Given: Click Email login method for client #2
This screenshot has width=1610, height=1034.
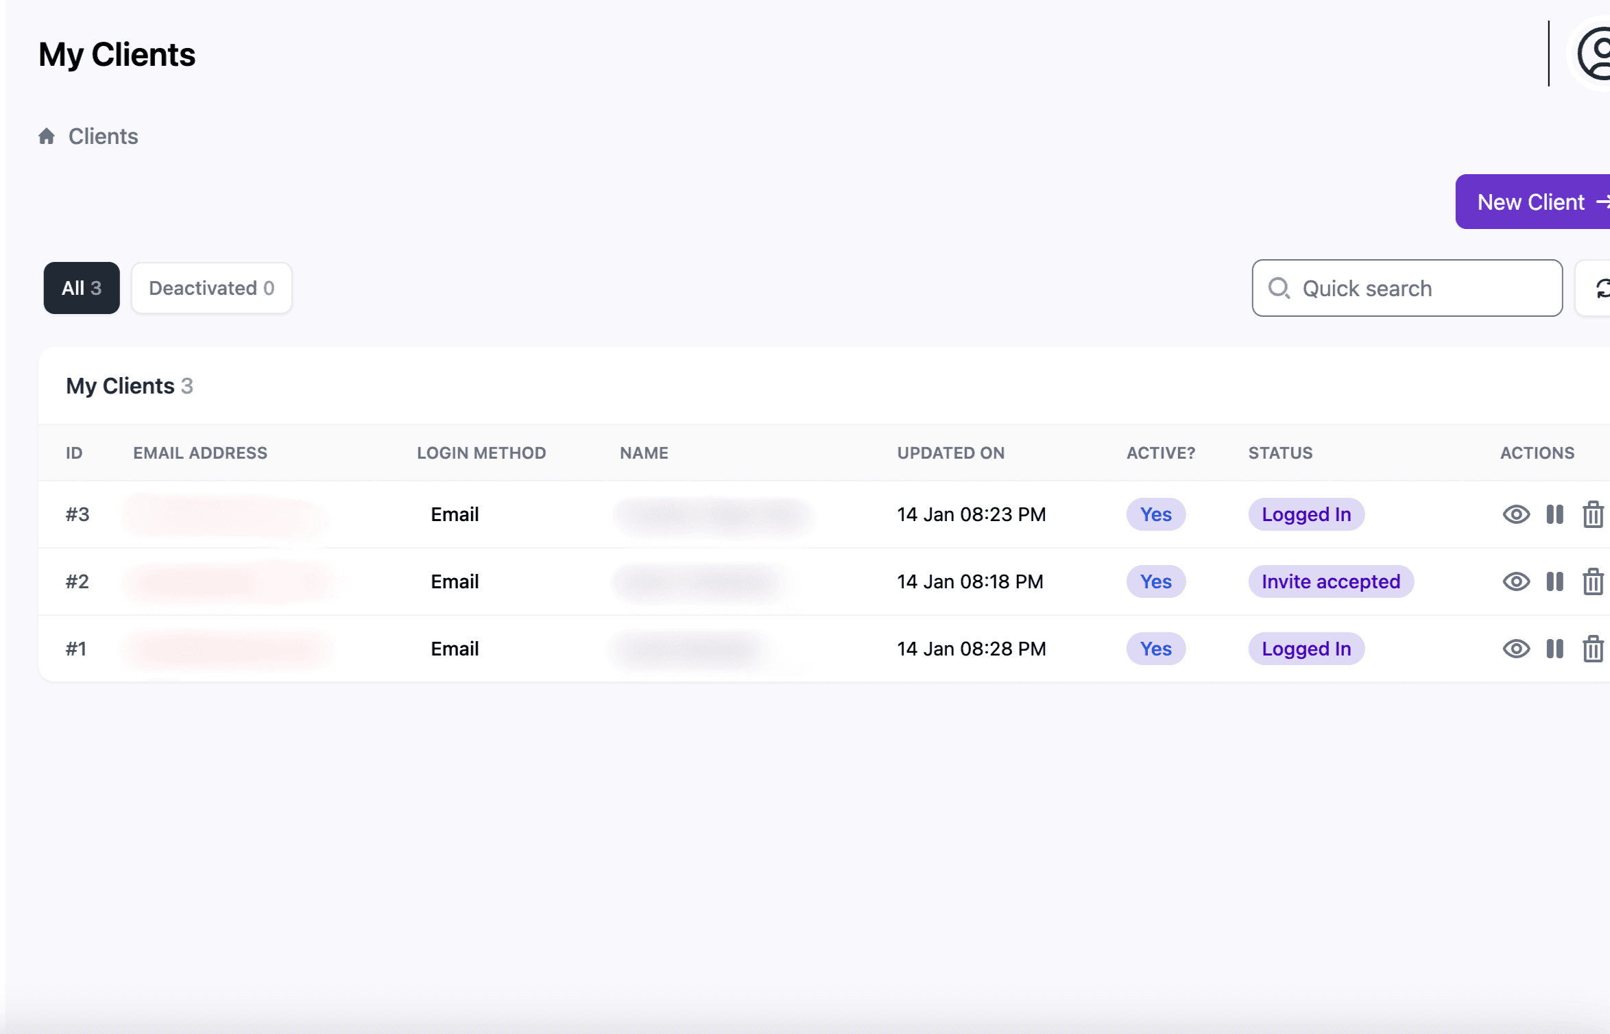Looking at the screenshot, I should click(x=455, y=581).
